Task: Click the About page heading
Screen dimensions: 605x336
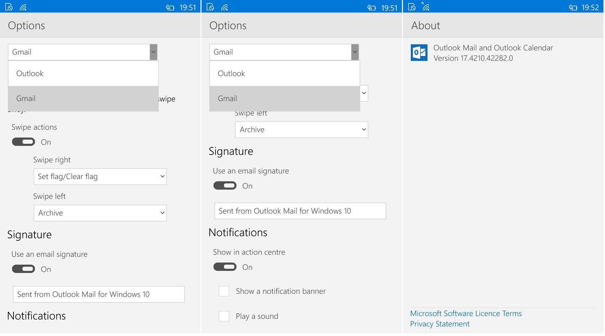Action: click(x=426, y=25)
